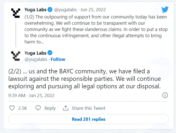Screen dimensions: 176x133
Task: Click the verified badge beside second Yuga Labs name
Action: (50, 53)
